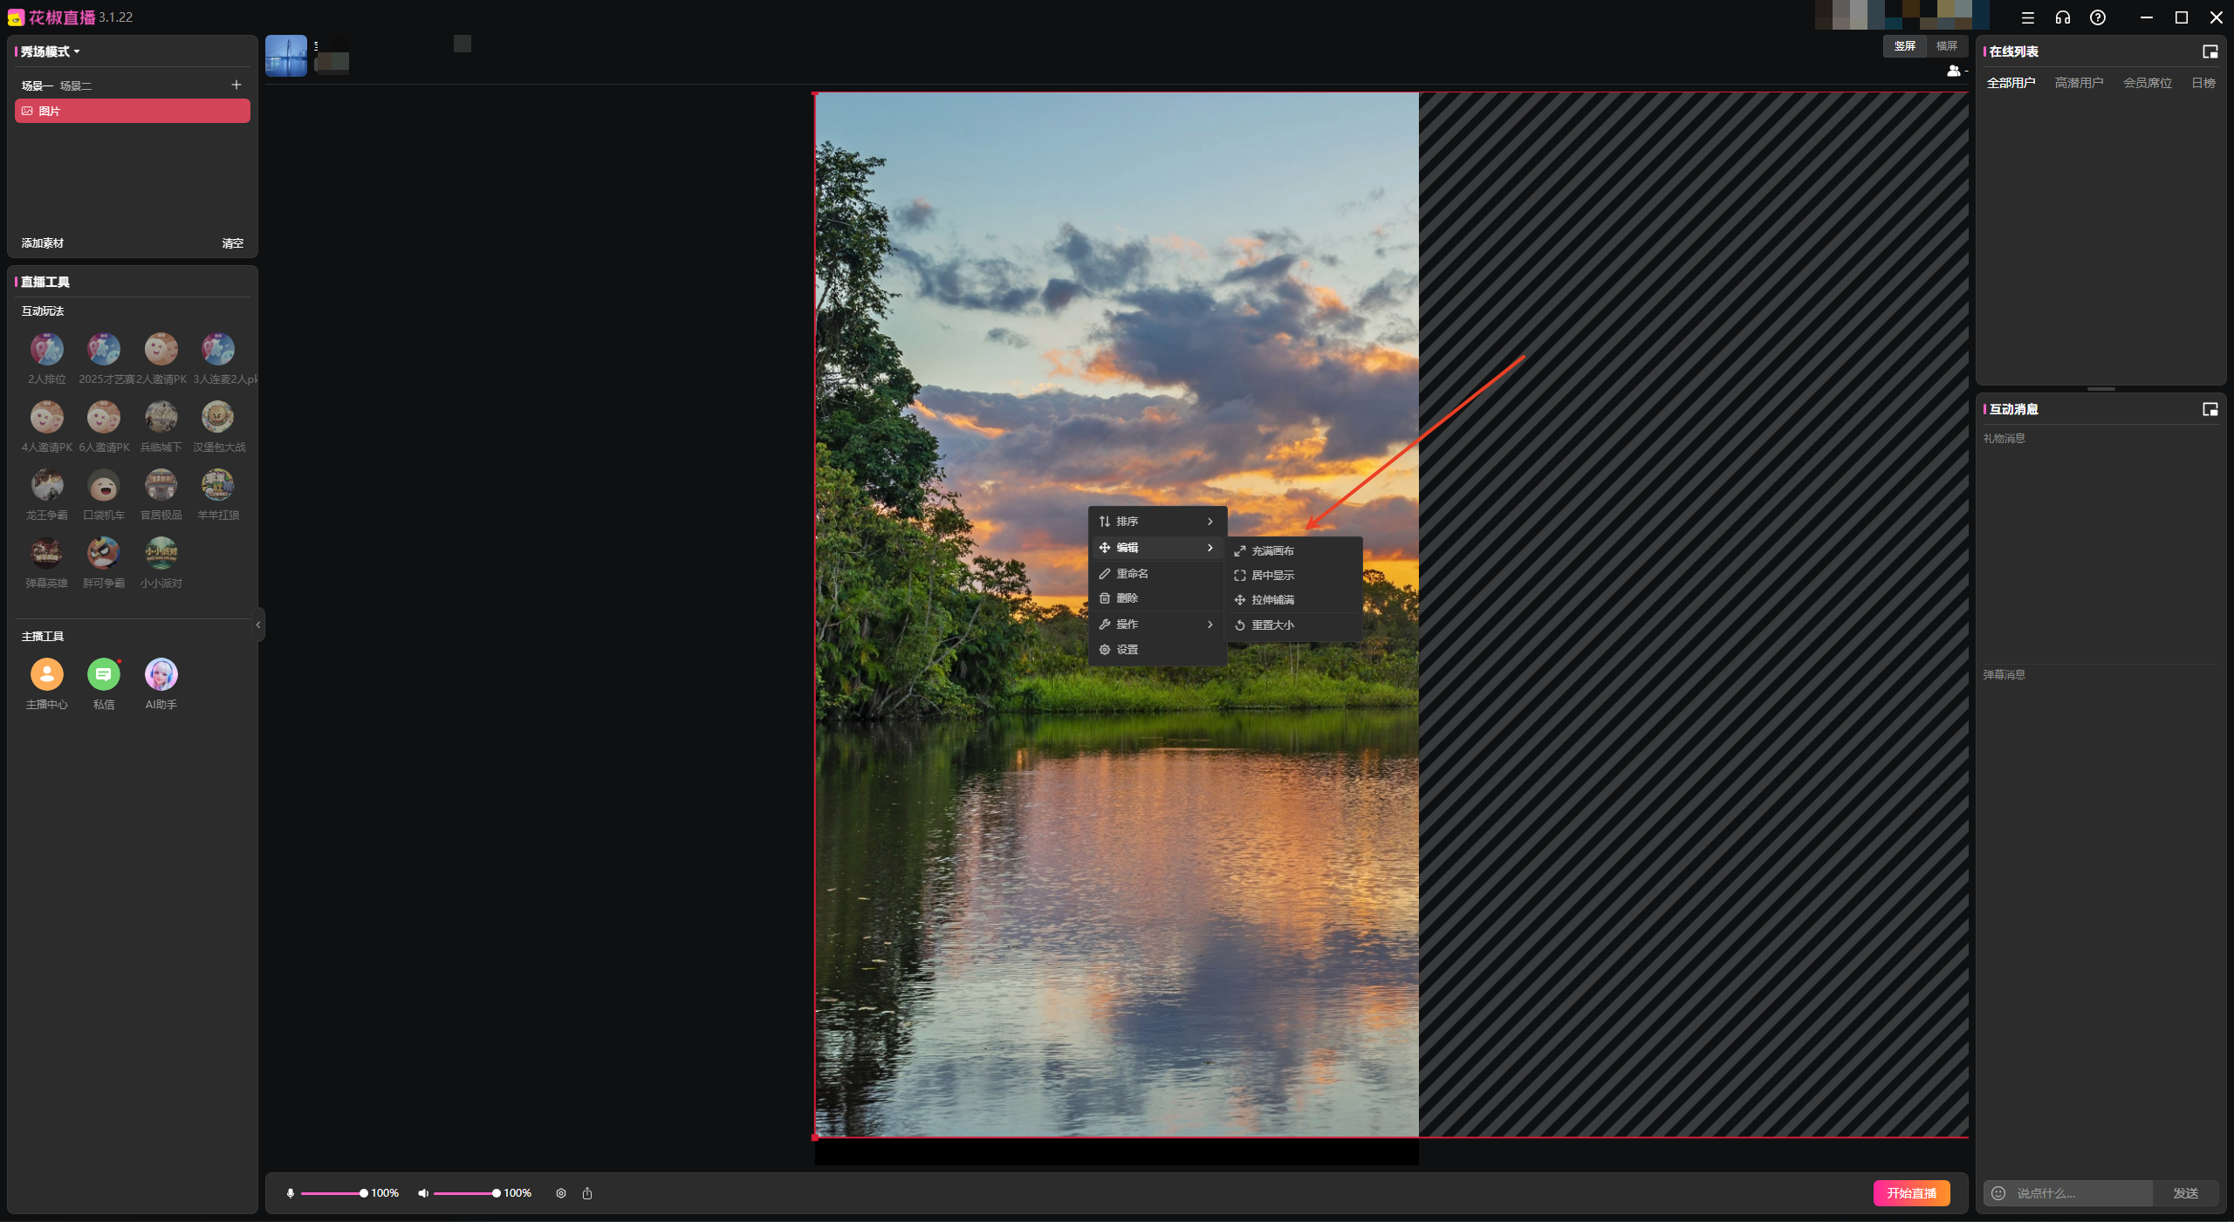Switch to 高潜用户 tab
The width and height of the screenshot is (2234, 1222).
[x=2079, y=83]
